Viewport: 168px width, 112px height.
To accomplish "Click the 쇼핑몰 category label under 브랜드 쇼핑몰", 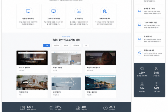I will click(x=55, y=70).
